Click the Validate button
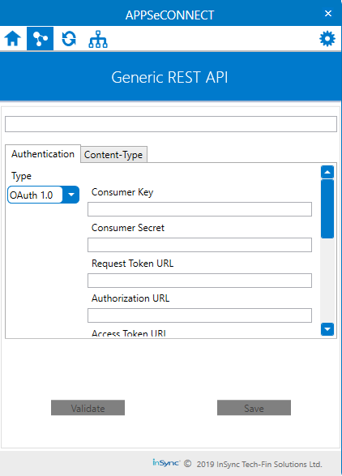The image size is (342, 476). [x=88, y=408]
